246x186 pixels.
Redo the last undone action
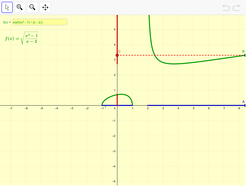[236, 8]
